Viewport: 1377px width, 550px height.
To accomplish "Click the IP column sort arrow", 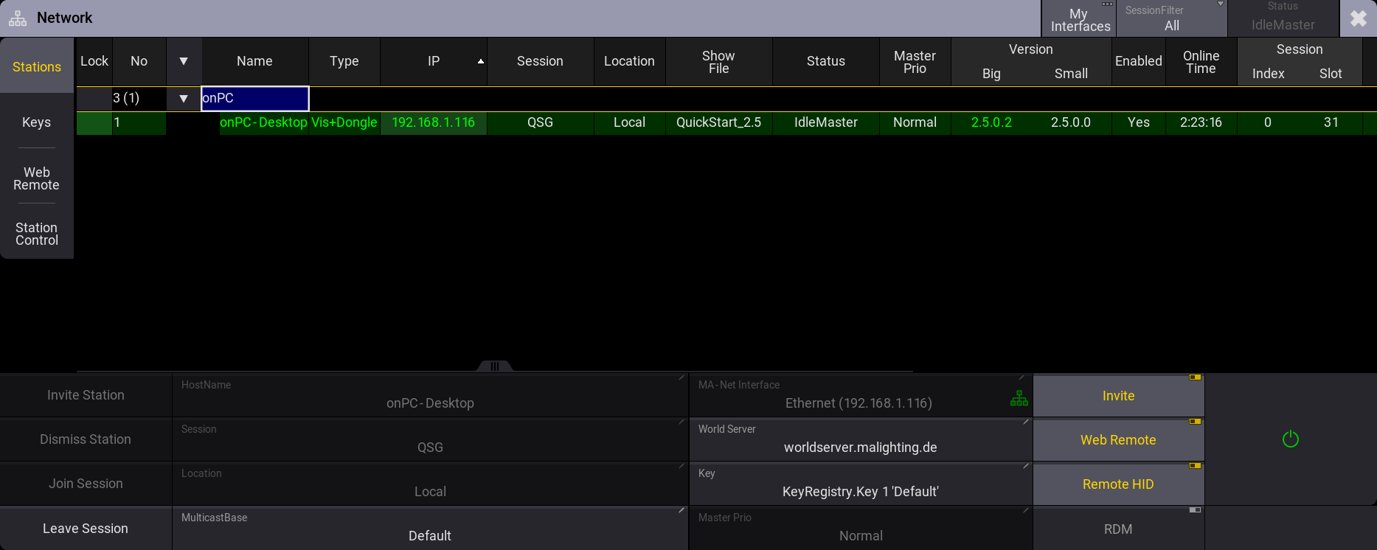I will click(x=481, y=61).
